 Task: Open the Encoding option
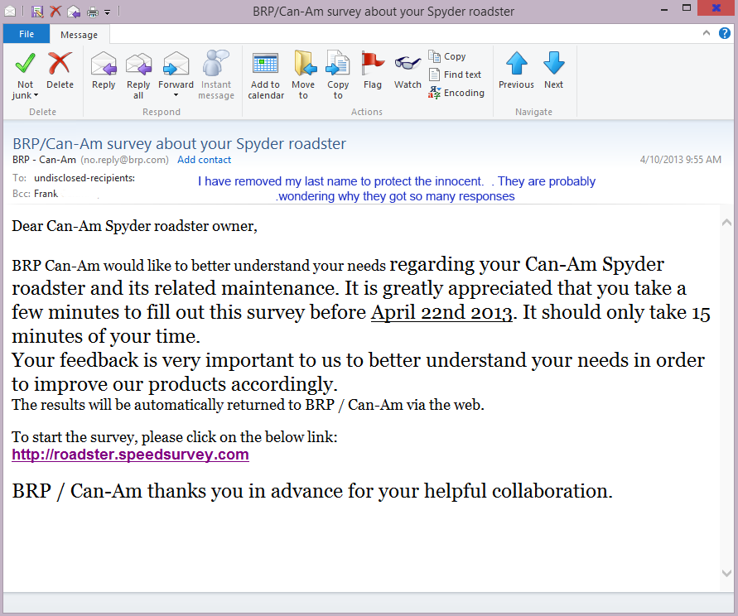[x=456, y=93]
